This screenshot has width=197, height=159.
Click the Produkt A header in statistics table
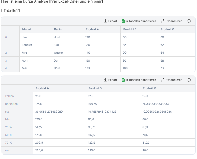coord(42,88)
